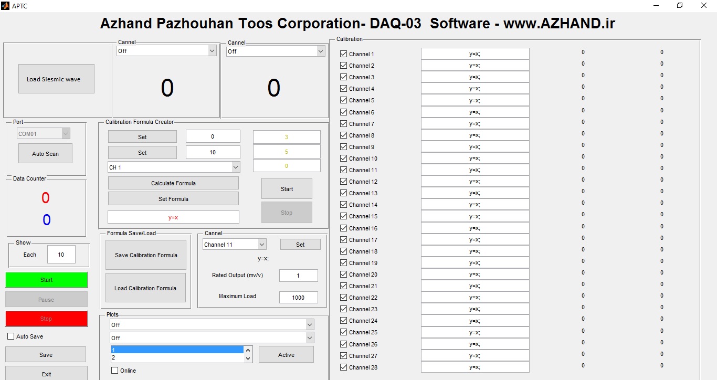Click the Plots list scrollbar down arrow

[x=248, y=358]
